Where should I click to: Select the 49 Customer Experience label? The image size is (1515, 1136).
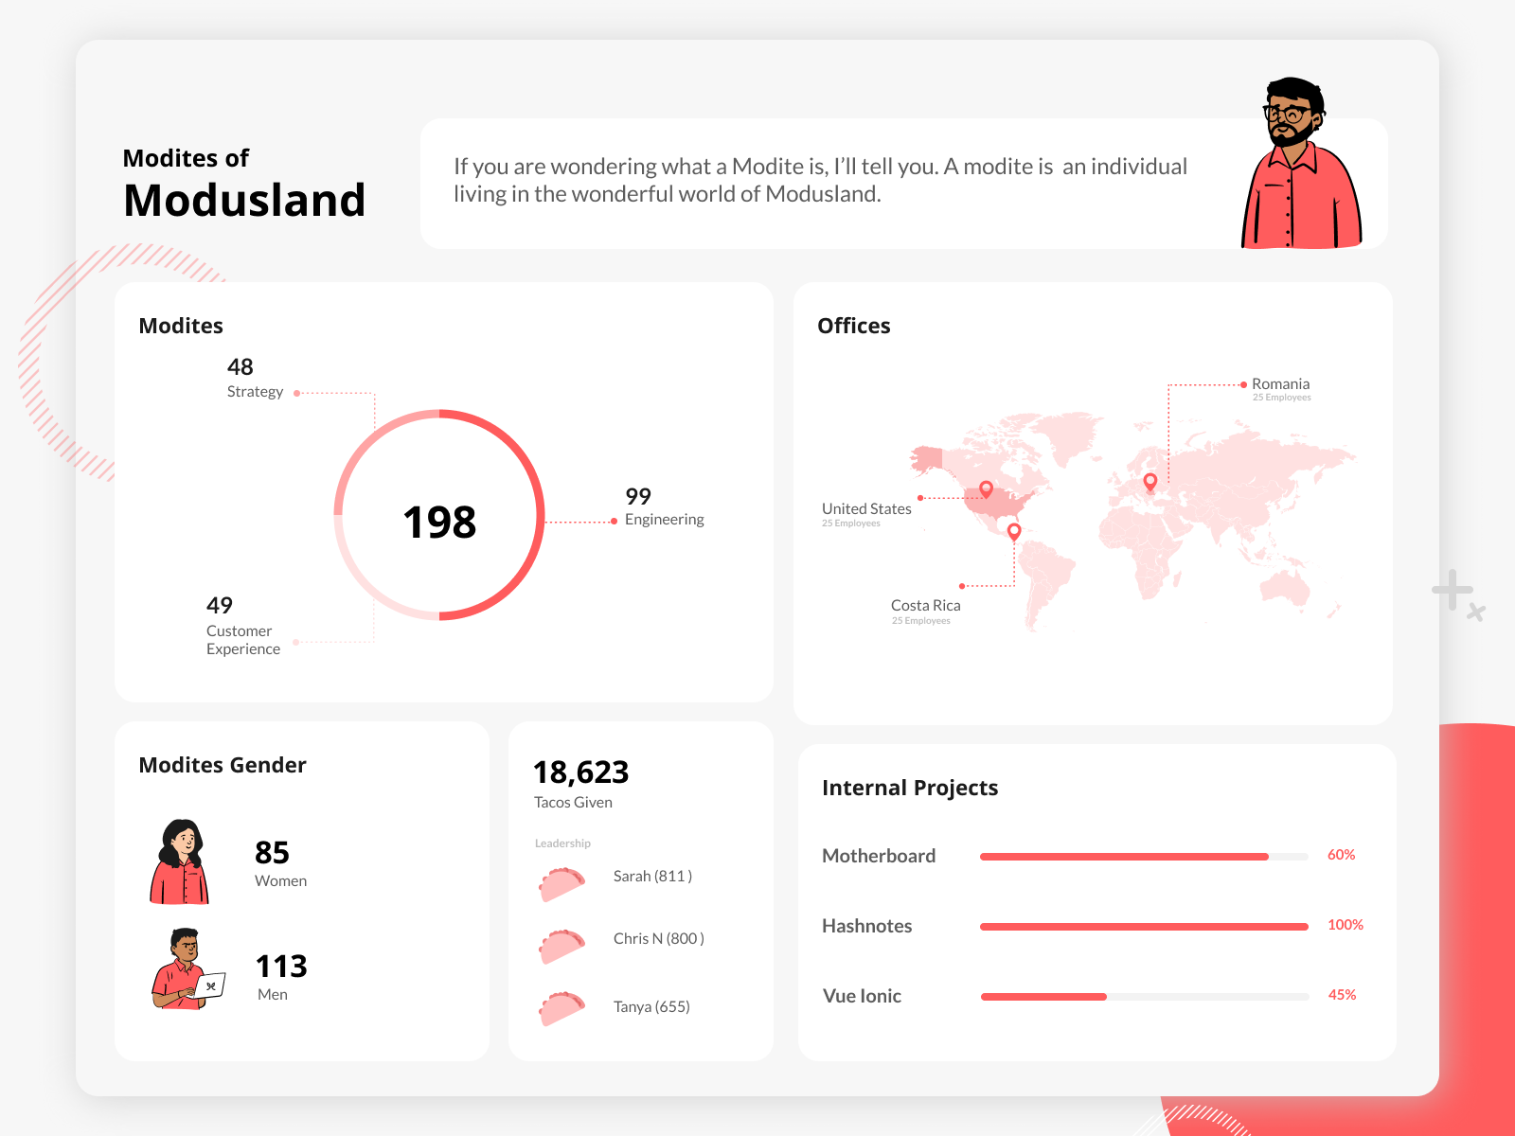243,626
